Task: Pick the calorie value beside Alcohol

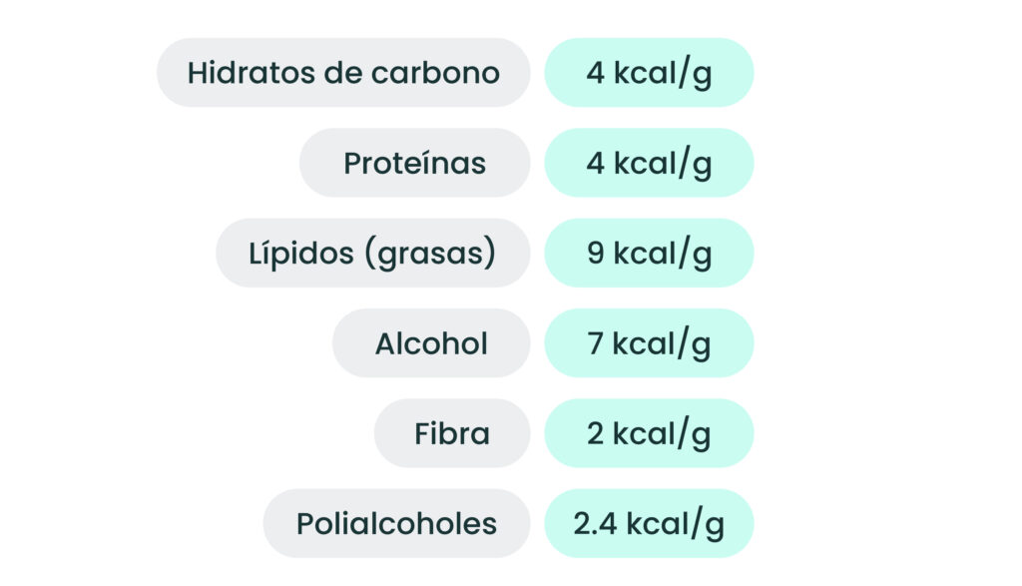Action: click(649, 342)
